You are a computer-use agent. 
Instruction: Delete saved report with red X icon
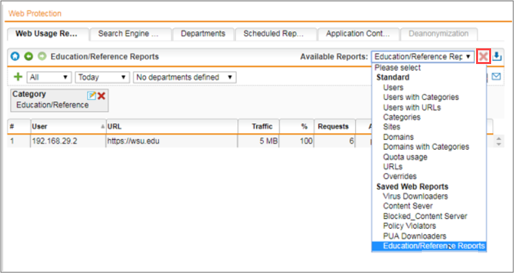483,57
